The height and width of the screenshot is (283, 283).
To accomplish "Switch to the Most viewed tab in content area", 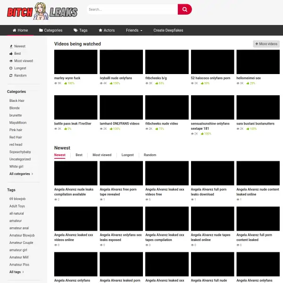I will [102, 155].
